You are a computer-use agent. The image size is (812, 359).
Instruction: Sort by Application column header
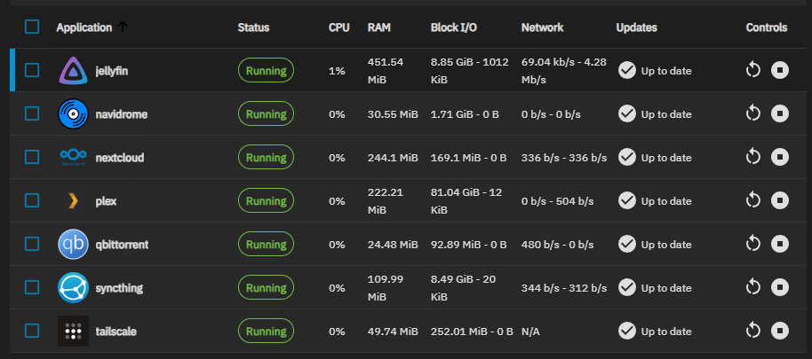[x=84, y=27]
